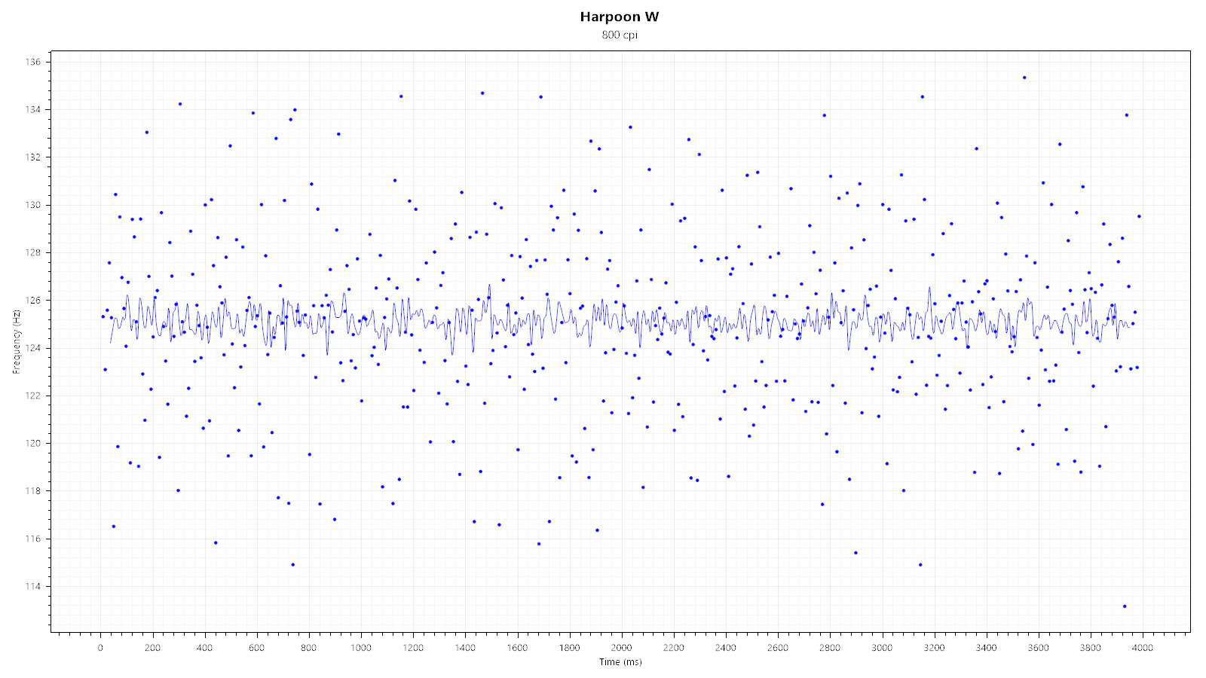Click the '800 cpi' subtitle
This screenshot has width=1206, height=678.
(x=620, y=35)
